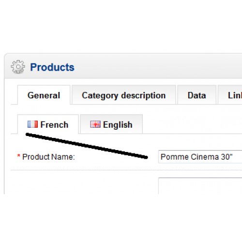Screen dimensions: 242x242
Task: Switch to the Category description tab
Action: [x=124, y=95]
